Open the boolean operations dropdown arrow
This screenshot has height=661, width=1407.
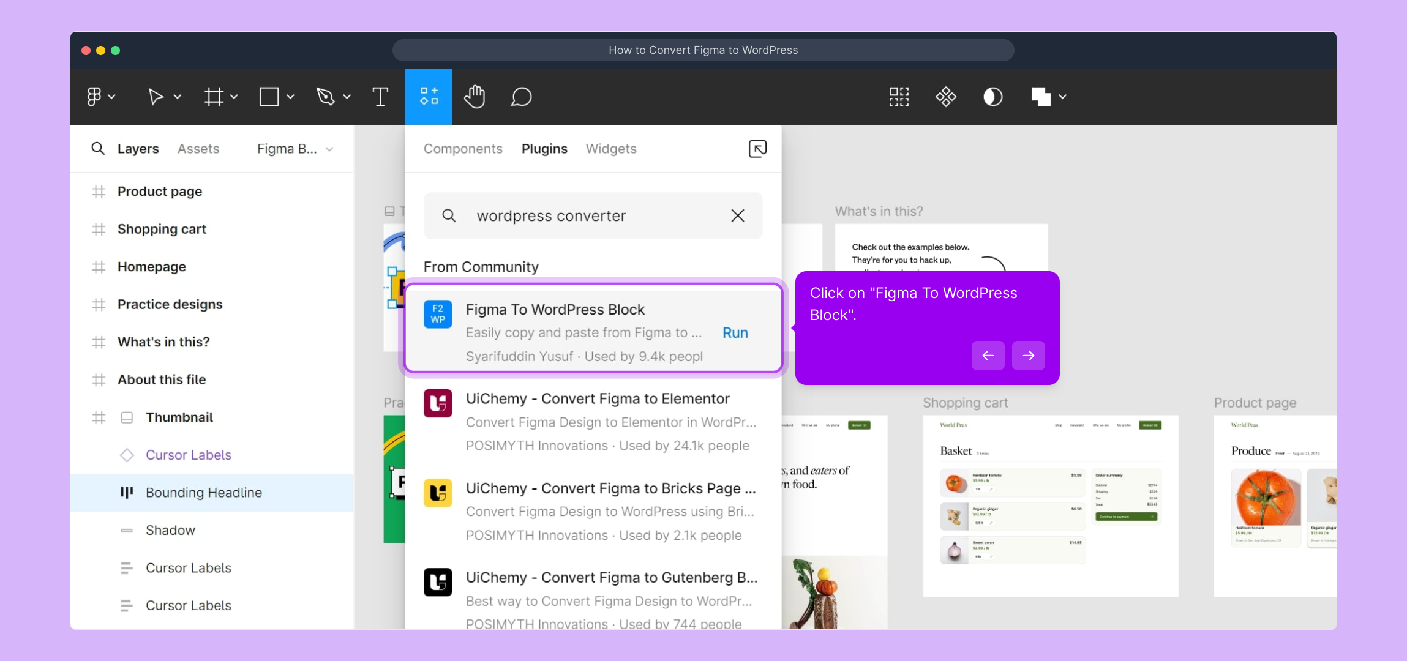click(x=1063, y=97)
